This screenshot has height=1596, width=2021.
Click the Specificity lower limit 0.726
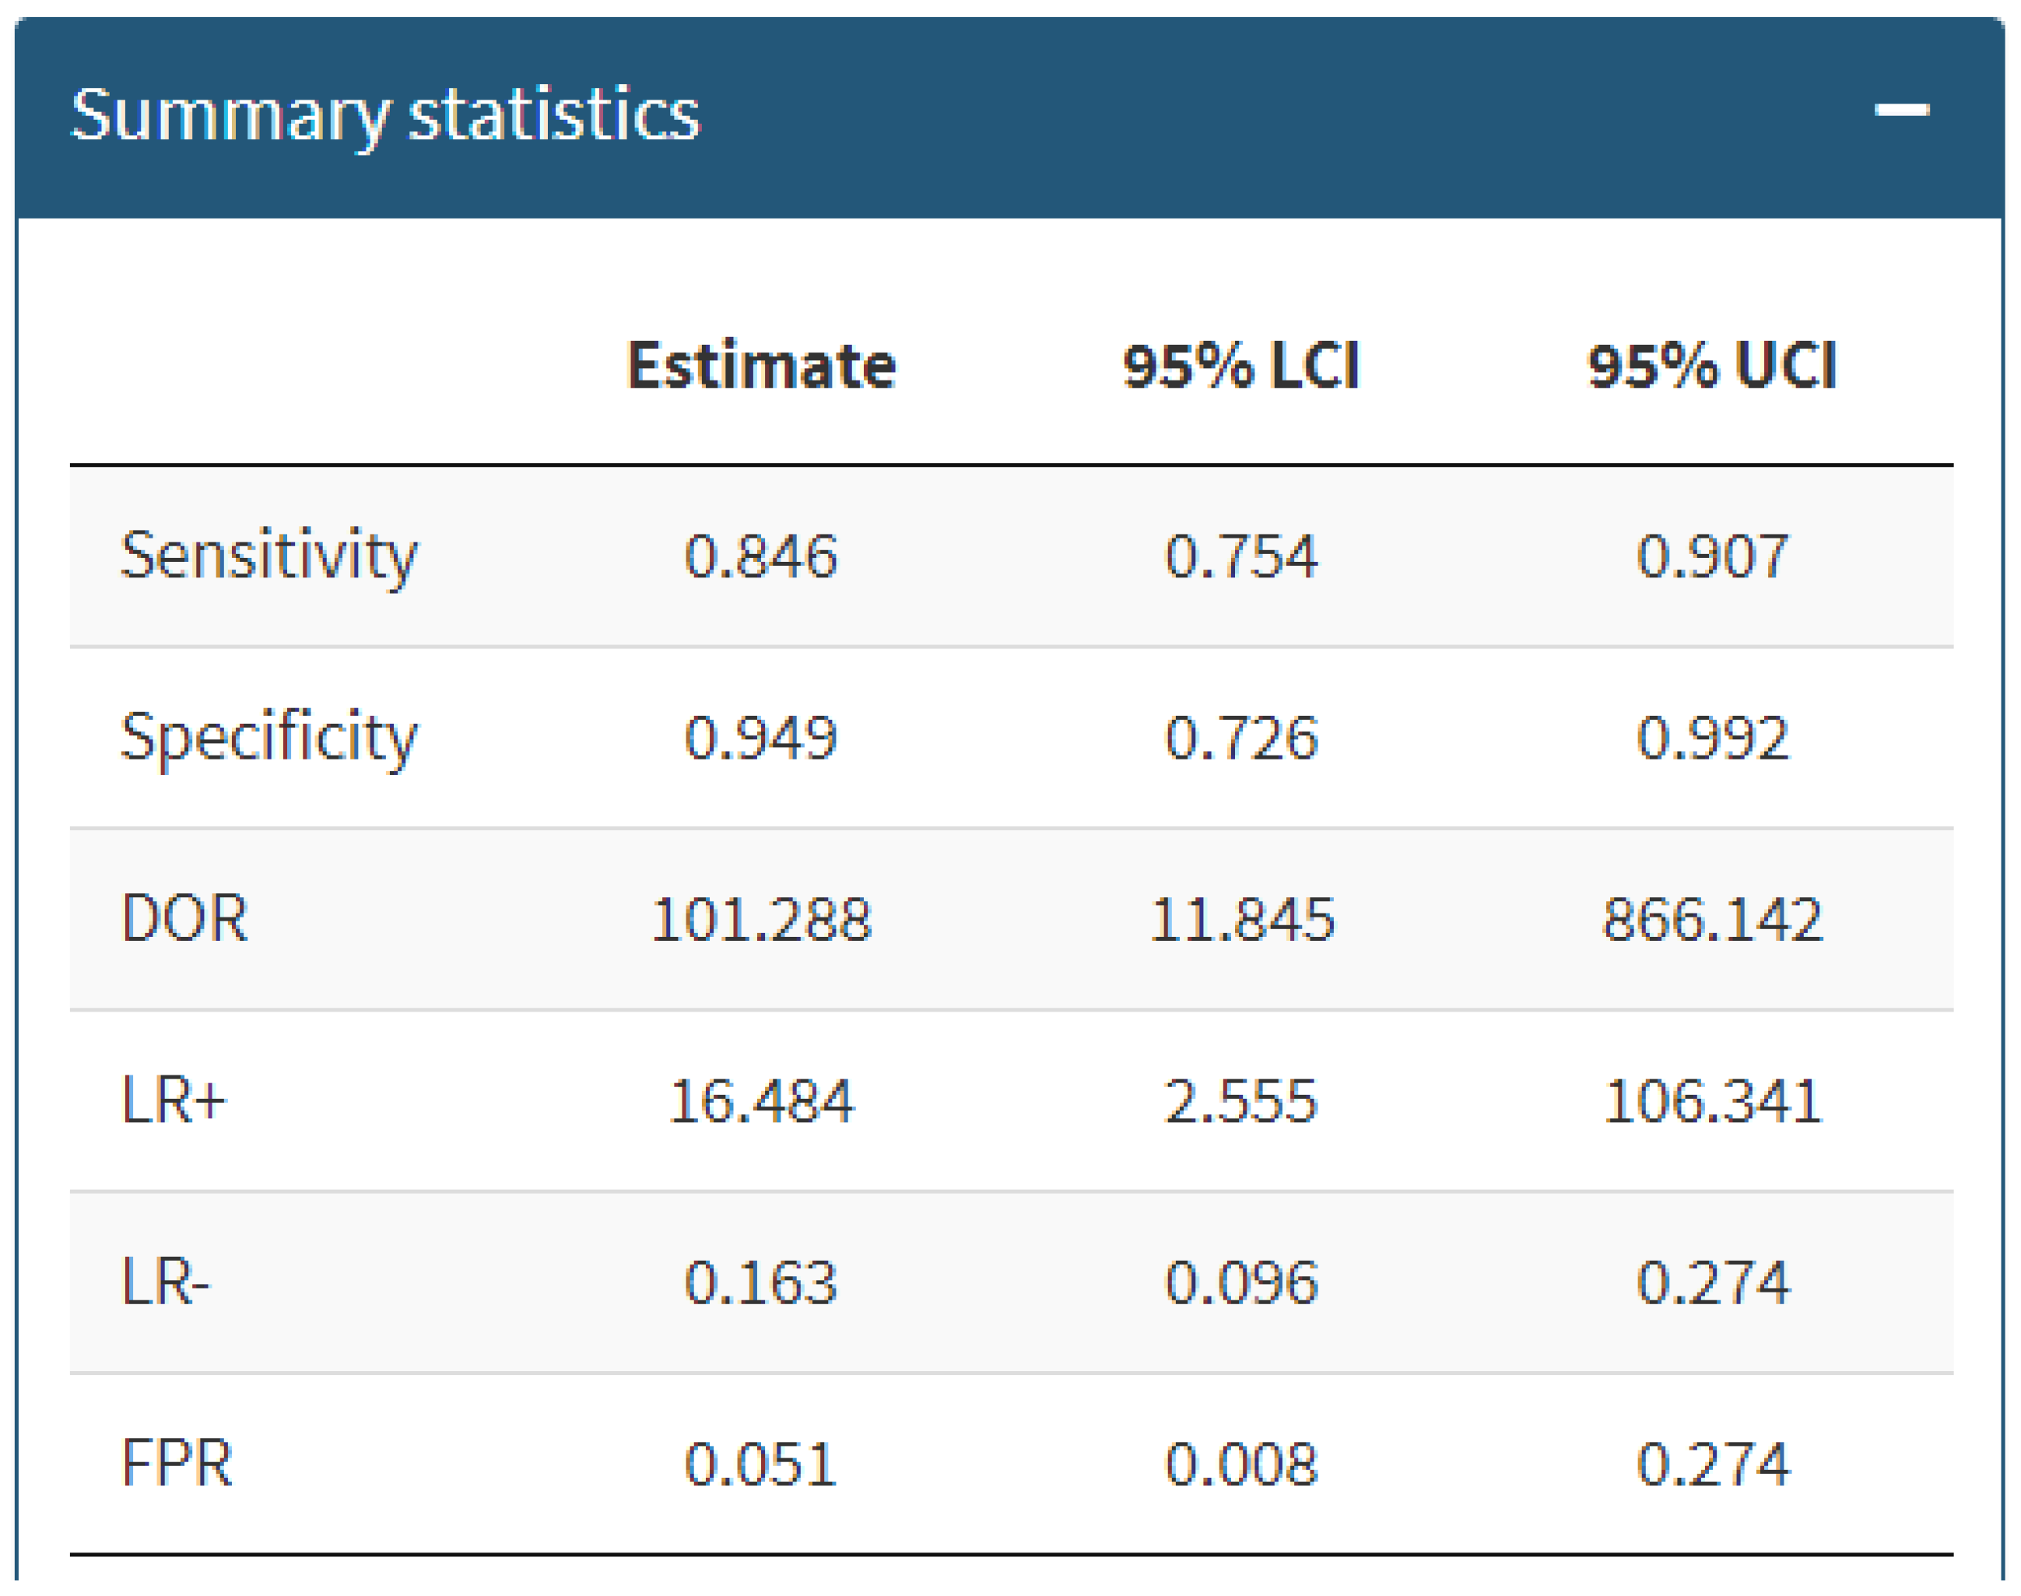(1240, 738)
